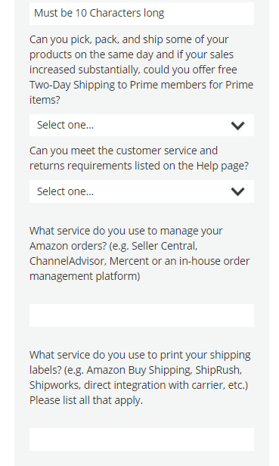279x466 pixels.
Task: Open the Two-Day Shipping 'Select one...' dropdown
Action: click(x=141, y=125)
